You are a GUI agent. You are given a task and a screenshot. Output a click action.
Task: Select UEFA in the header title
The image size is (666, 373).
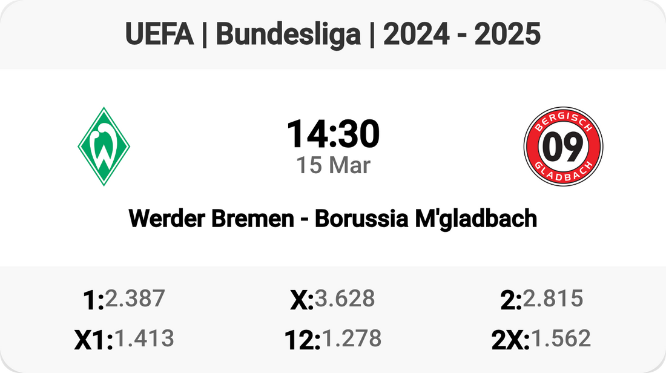[x=160, y=36]
